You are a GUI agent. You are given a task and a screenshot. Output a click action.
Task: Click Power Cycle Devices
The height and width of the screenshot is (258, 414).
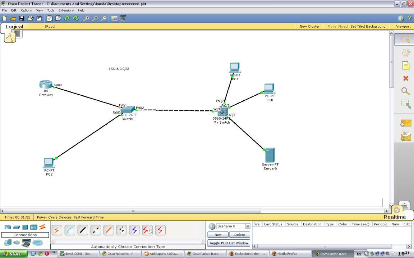point(54,217)
